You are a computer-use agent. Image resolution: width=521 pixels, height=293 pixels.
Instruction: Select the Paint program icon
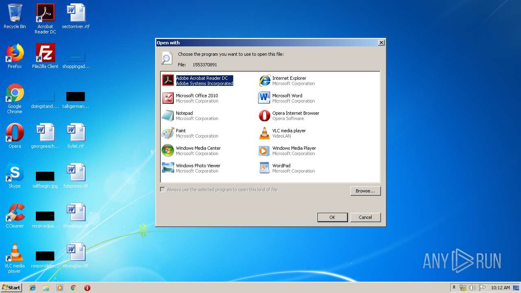168,133
